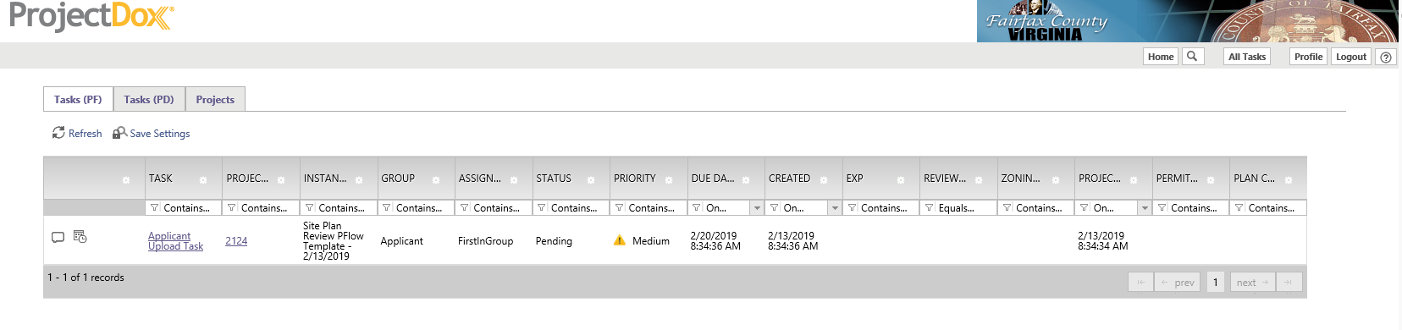This screenshot has height=330, width=1402.
Task: Click the PRIORITY column filter funnel icon
Action: 620,207
